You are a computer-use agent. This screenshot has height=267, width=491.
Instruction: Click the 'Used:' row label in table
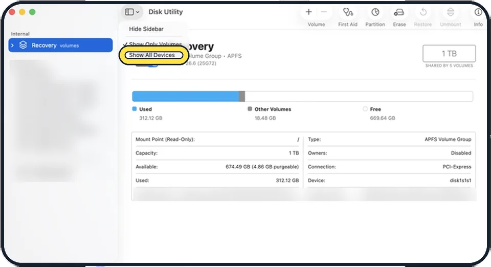click(142, 180)
